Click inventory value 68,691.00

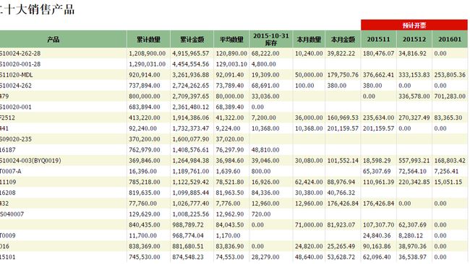265,86
